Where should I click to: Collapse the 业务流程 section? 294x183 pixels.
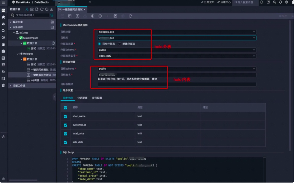tap(10, 27)
